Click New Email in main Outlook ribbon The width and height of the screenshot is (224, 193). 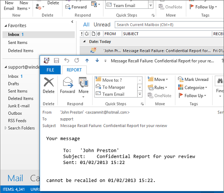(9, 6)
